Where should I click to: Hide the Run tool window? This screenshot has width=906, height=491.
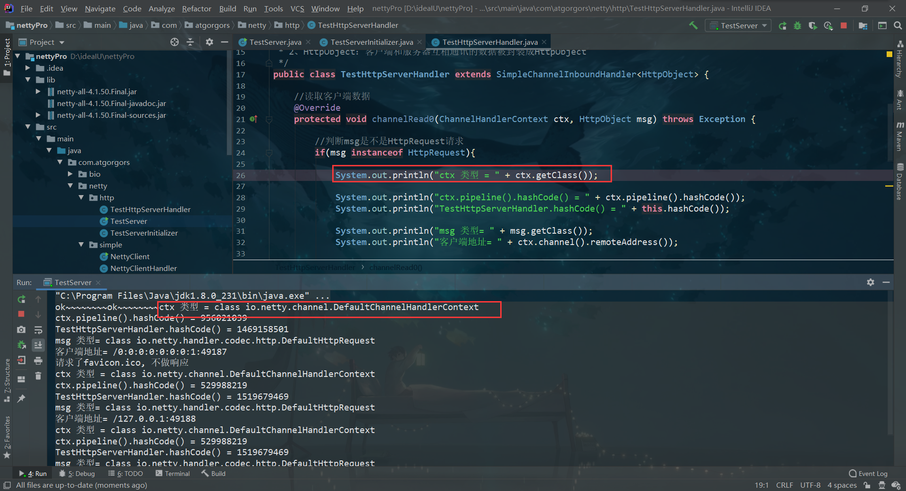click(x=886, y=282)
